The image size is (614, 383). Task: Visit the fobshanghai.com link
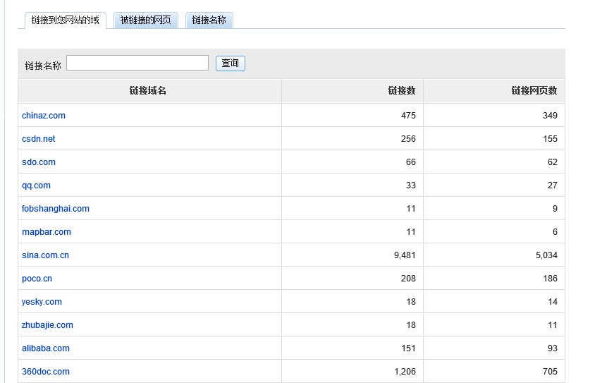tap(56, 209)
